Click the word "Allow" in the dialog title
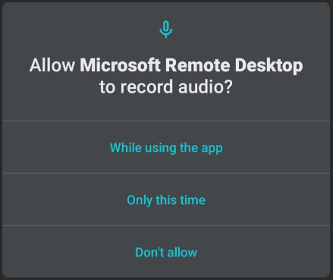The width and height of the screenshot is (333, 280). 52,65
